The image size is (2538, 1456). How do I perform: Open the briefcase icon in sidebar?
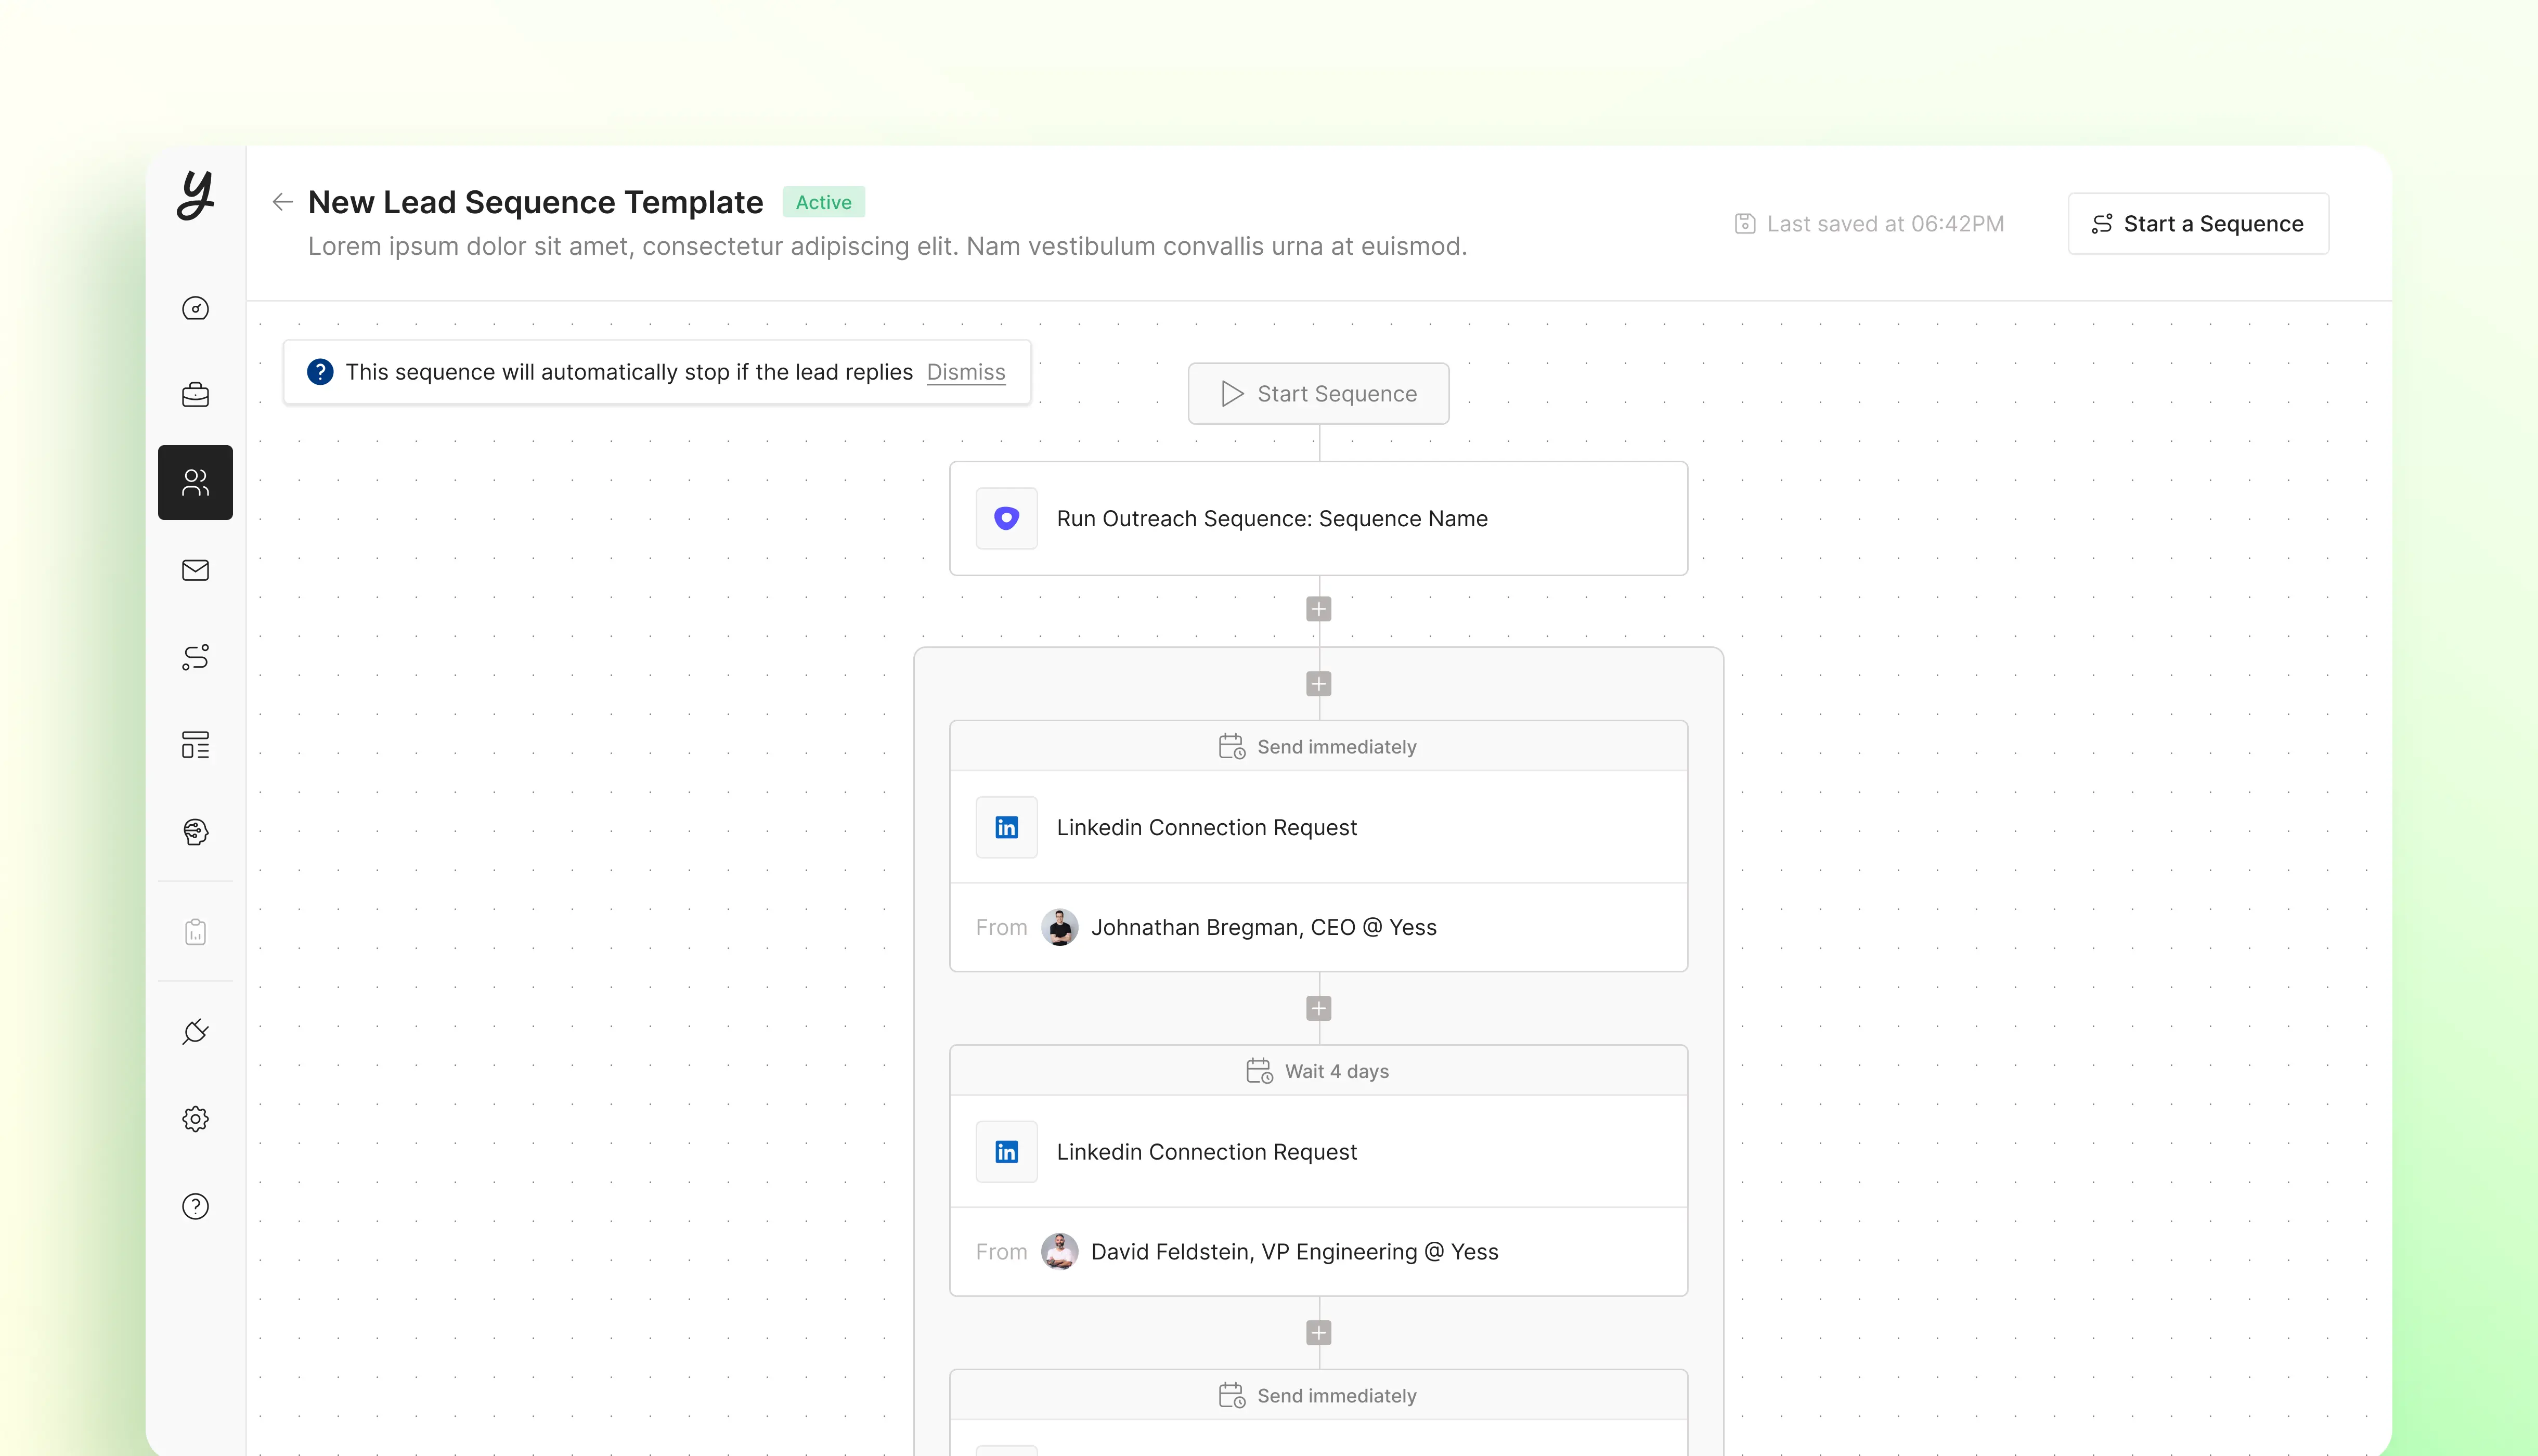pos(196,395)
